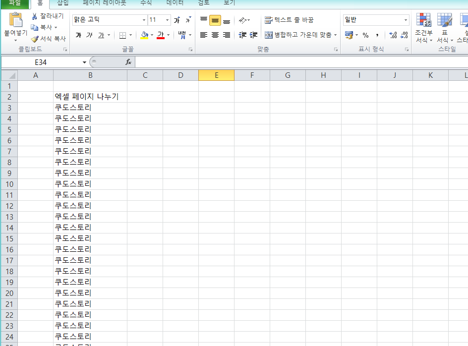Select column E header
Viewport: 468px width, 346px height.
(216, 75)
